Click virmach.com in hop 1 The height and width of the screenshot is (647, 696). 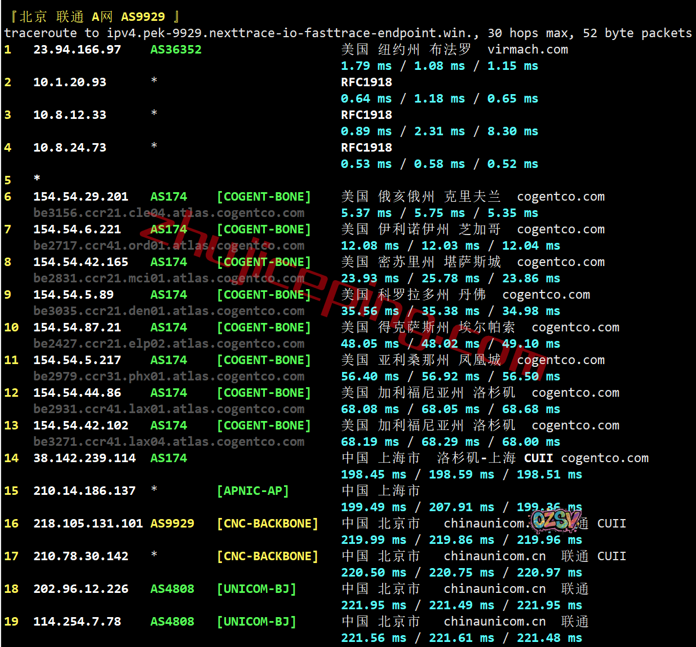(527, 50)
